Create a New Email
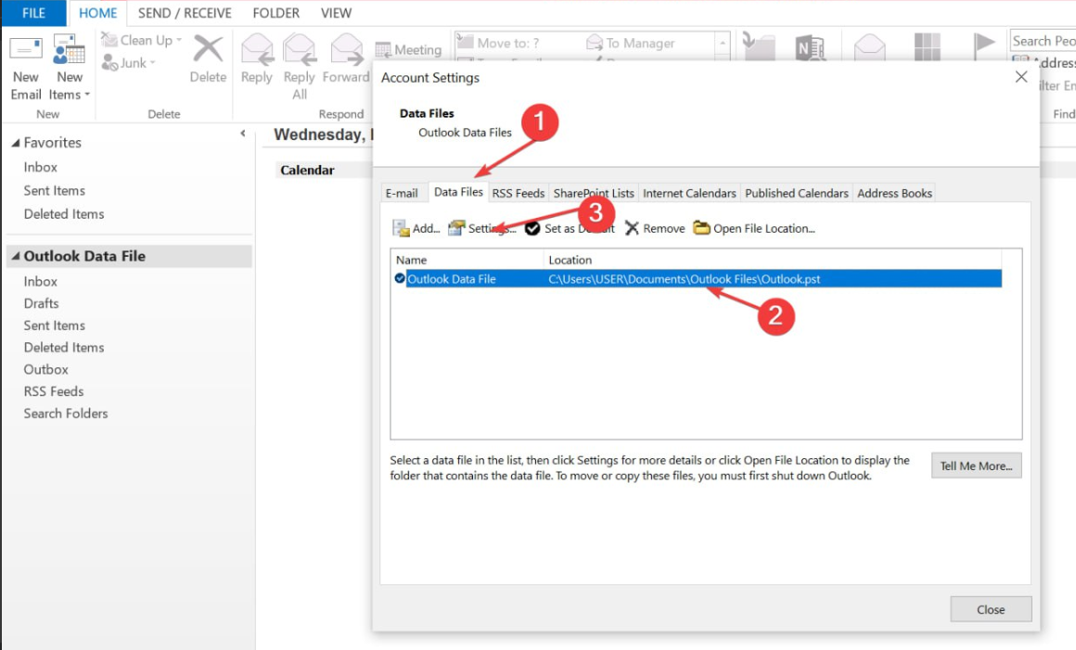This screenshot has height=650, width=1076. point(25,69)
